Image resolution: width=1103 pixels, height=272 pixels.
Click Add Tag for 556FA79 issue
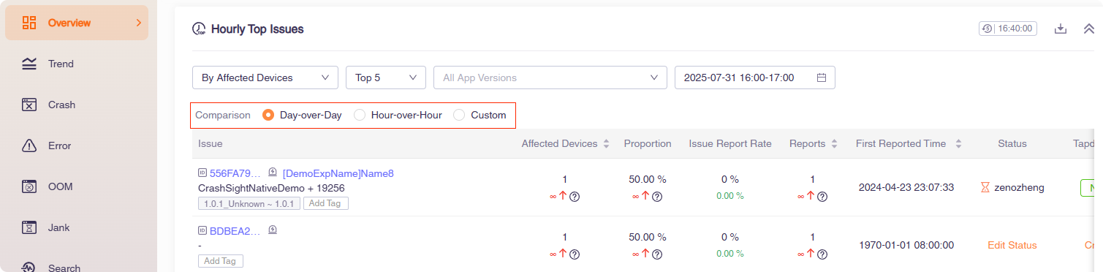click(325, 203)
